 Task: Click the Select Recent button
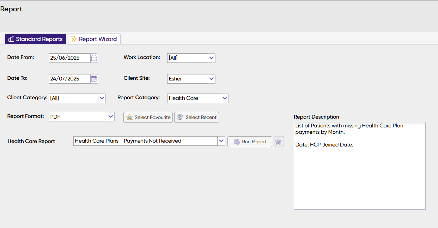pyautogui.click(x=196, y=117)
